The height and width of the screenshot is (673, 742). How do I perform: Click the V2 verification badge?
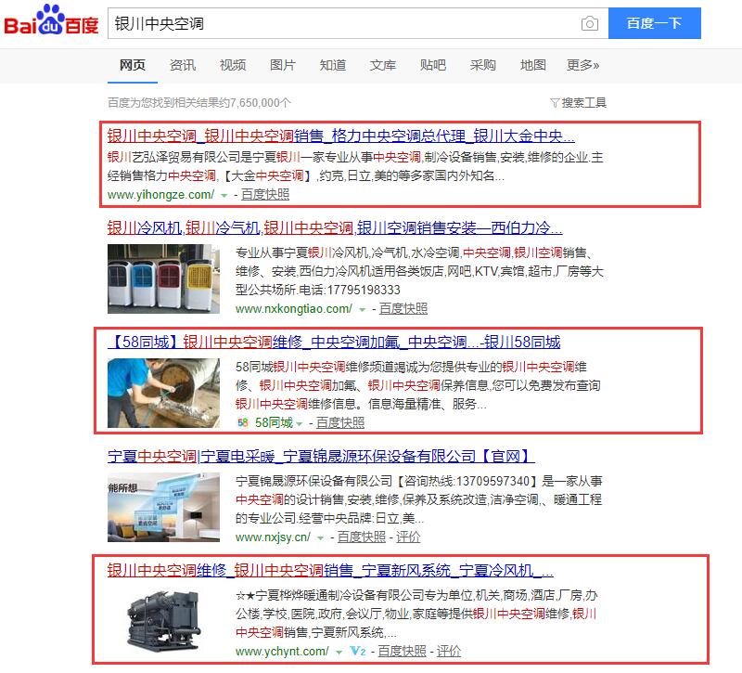[x=358, y=652]
